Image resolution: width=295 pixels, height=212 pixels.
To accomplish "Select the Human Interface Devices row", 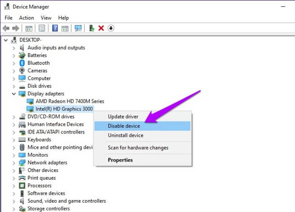I will coord(56,124).
